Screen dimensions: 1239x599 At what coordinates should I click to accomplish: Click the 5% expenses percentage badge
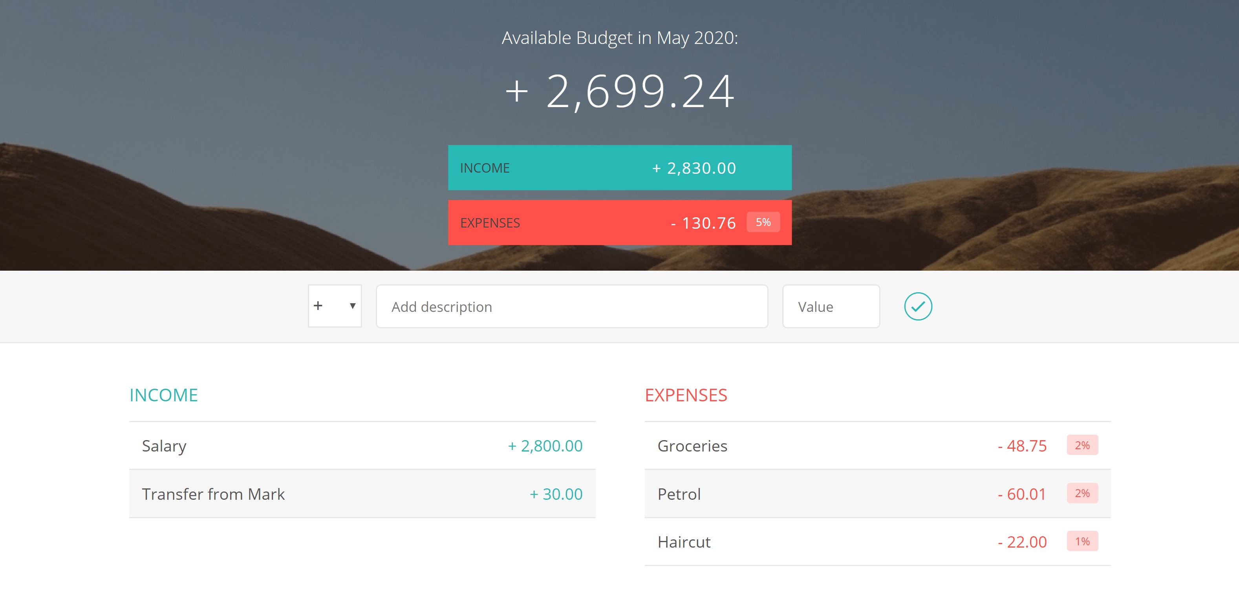coord(763,222)
